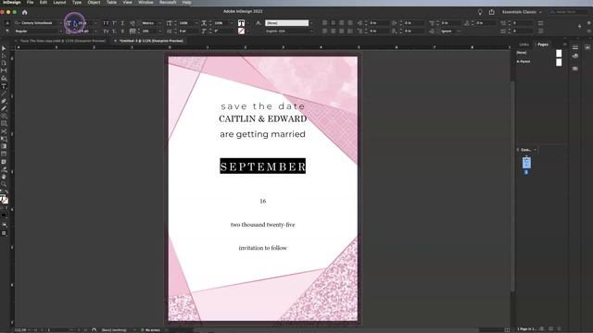The width and height of the screenshot is (593, 333).
Task: Toggle Small Caps formatting
Action: pyautogui.click(x=106, y=31)
